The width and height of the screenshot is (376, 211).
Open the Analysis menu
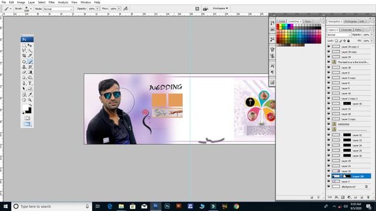(63, 2)
